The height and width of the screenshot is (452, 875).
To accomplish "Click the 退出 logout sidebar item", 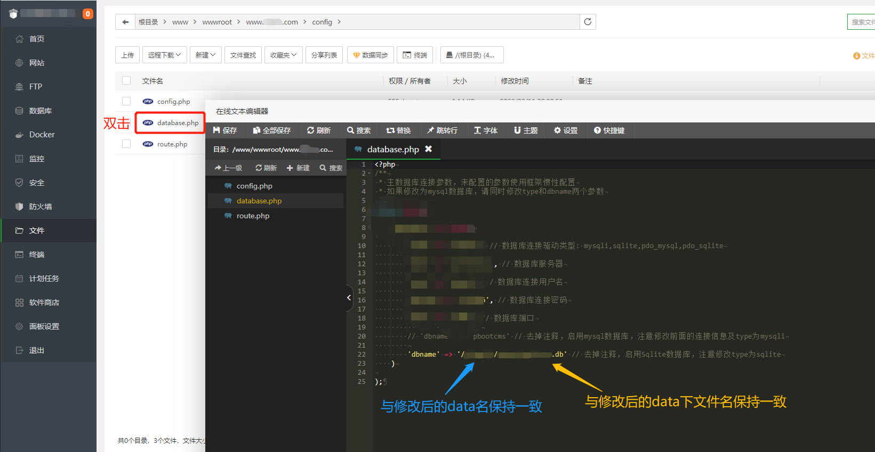I will 48,350.
